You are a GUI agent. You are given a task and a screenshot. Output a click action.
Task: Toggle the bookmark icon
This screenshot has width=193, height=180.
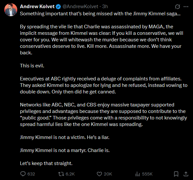176,174
